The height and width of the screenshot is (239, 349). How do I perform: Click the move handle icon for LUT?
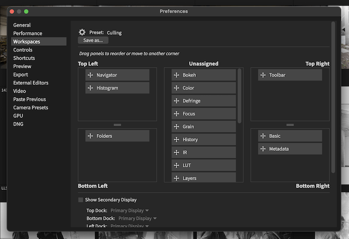[x=176, y=165]
